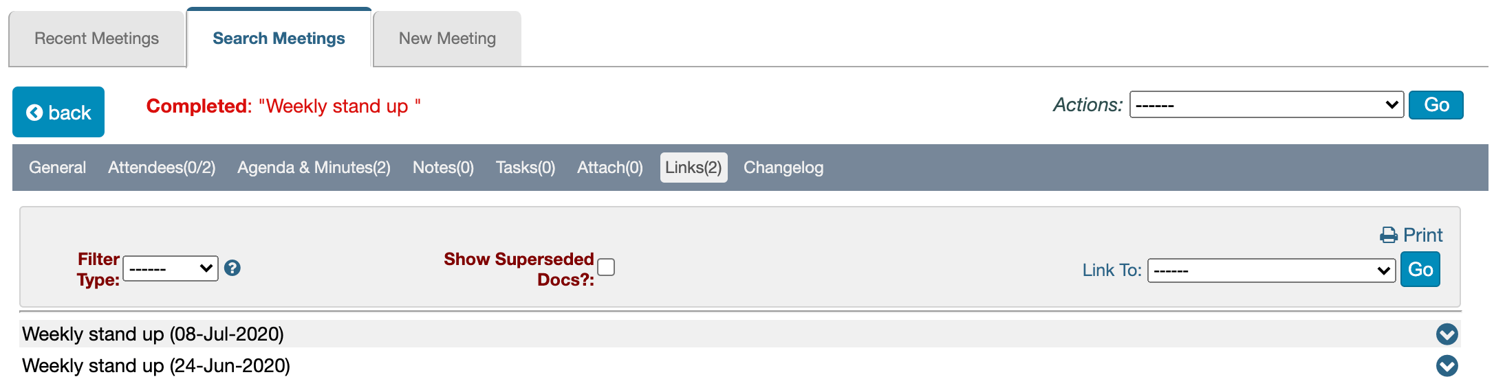Switch to Recent Meetings tab

[96, 38]
